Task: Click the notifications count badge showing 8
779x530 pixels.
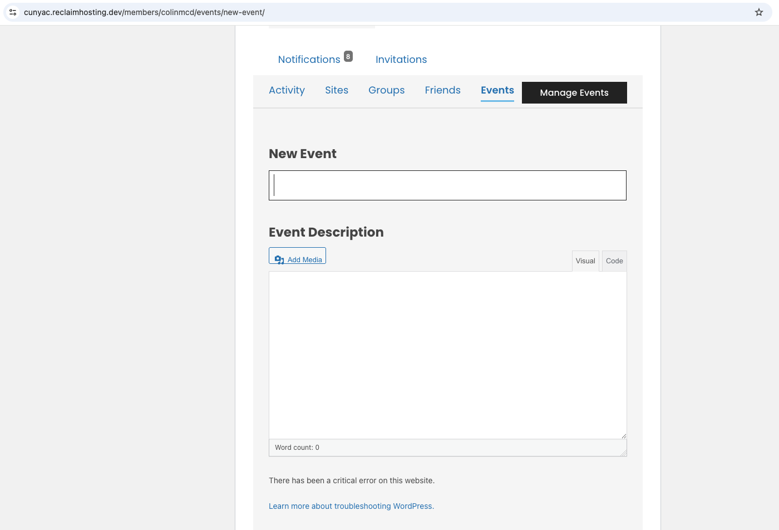Action: [348, 56]
